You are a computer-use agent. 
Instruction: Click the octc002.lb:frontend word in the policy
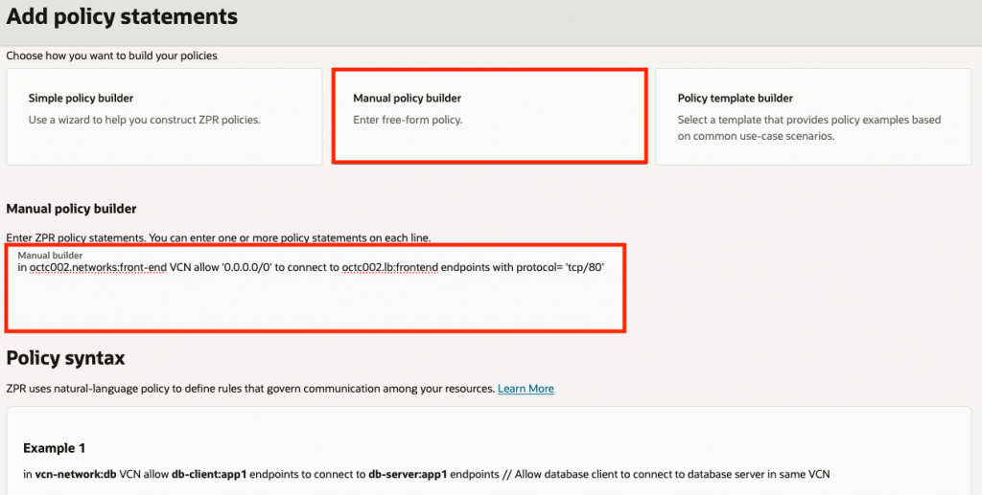click(389, 268)
